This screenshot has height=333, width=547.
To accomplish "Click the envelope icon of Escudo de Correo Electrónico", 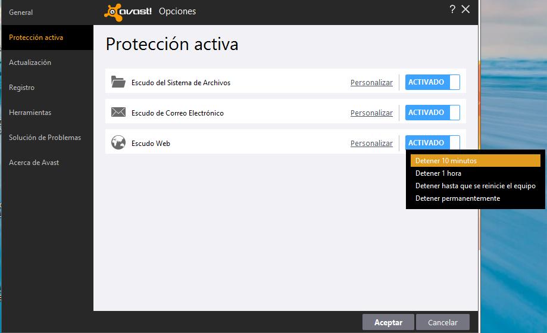I will pyautogui.click(x=118, y=113).
